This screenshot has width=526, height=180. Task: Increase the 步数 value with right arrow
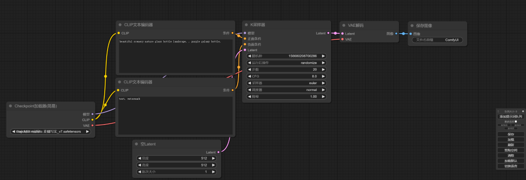pos(323,70)
